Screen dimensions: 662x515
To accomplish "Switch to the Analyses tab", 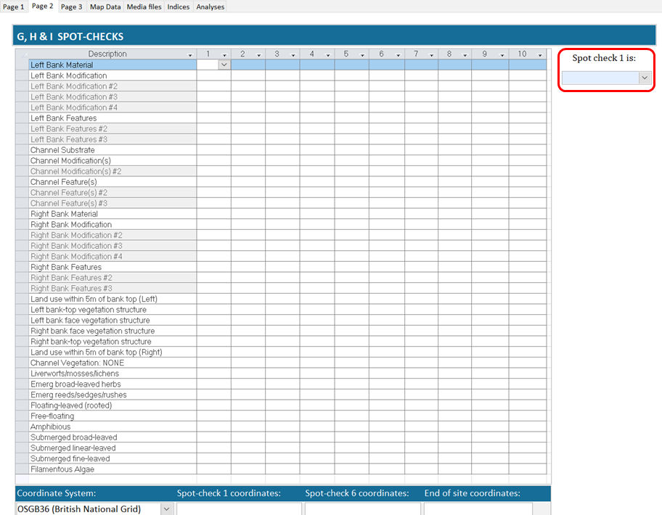I will click(211, 7).
